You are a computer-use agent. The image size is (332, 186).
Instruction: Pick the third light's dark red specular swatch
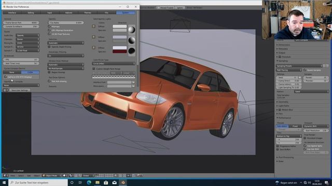point(120,52)
